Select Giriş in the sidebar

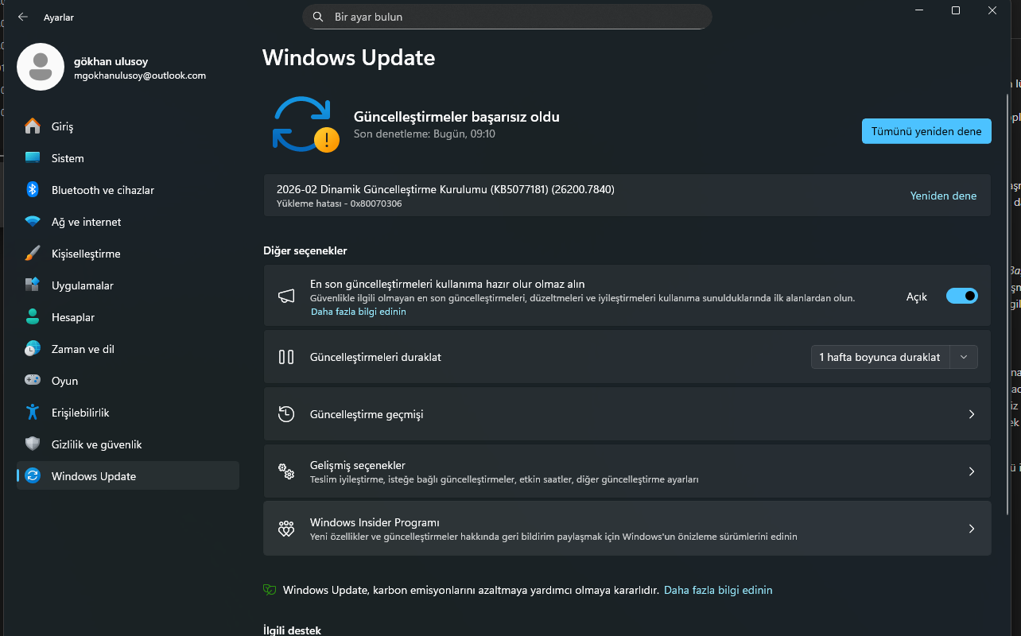(128, 126)
